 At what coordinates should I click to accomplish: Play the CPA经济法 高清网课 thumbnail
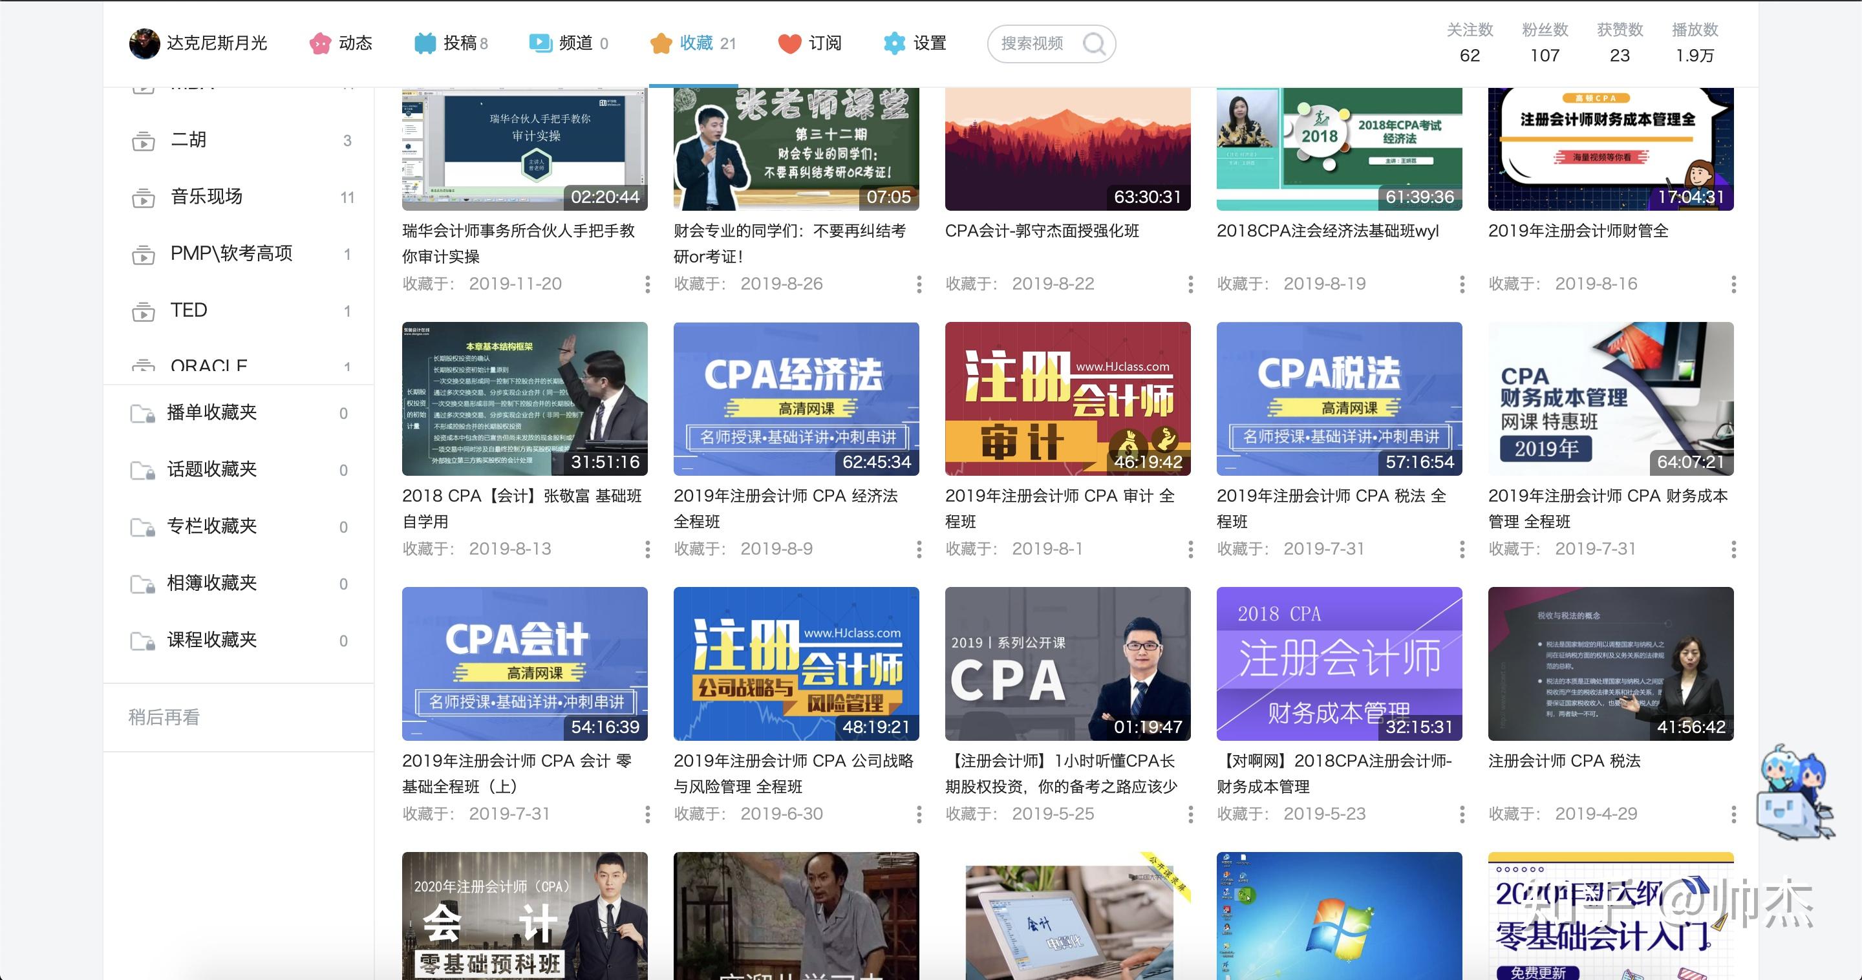[x=797, y=399]
